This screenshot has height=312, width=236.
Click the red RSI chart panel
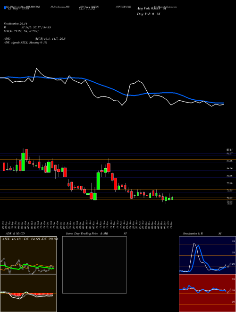coord(207,293)
